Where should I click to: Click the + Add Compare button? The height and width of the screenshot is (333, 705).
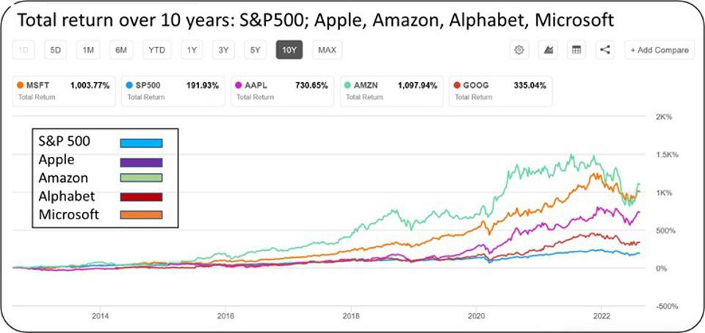[659, 50]
